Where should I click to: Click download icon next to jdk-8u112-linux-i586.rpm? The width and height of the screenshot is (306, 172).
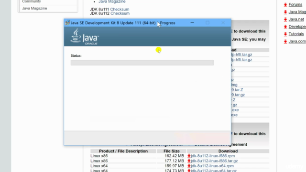click(189, 156)
